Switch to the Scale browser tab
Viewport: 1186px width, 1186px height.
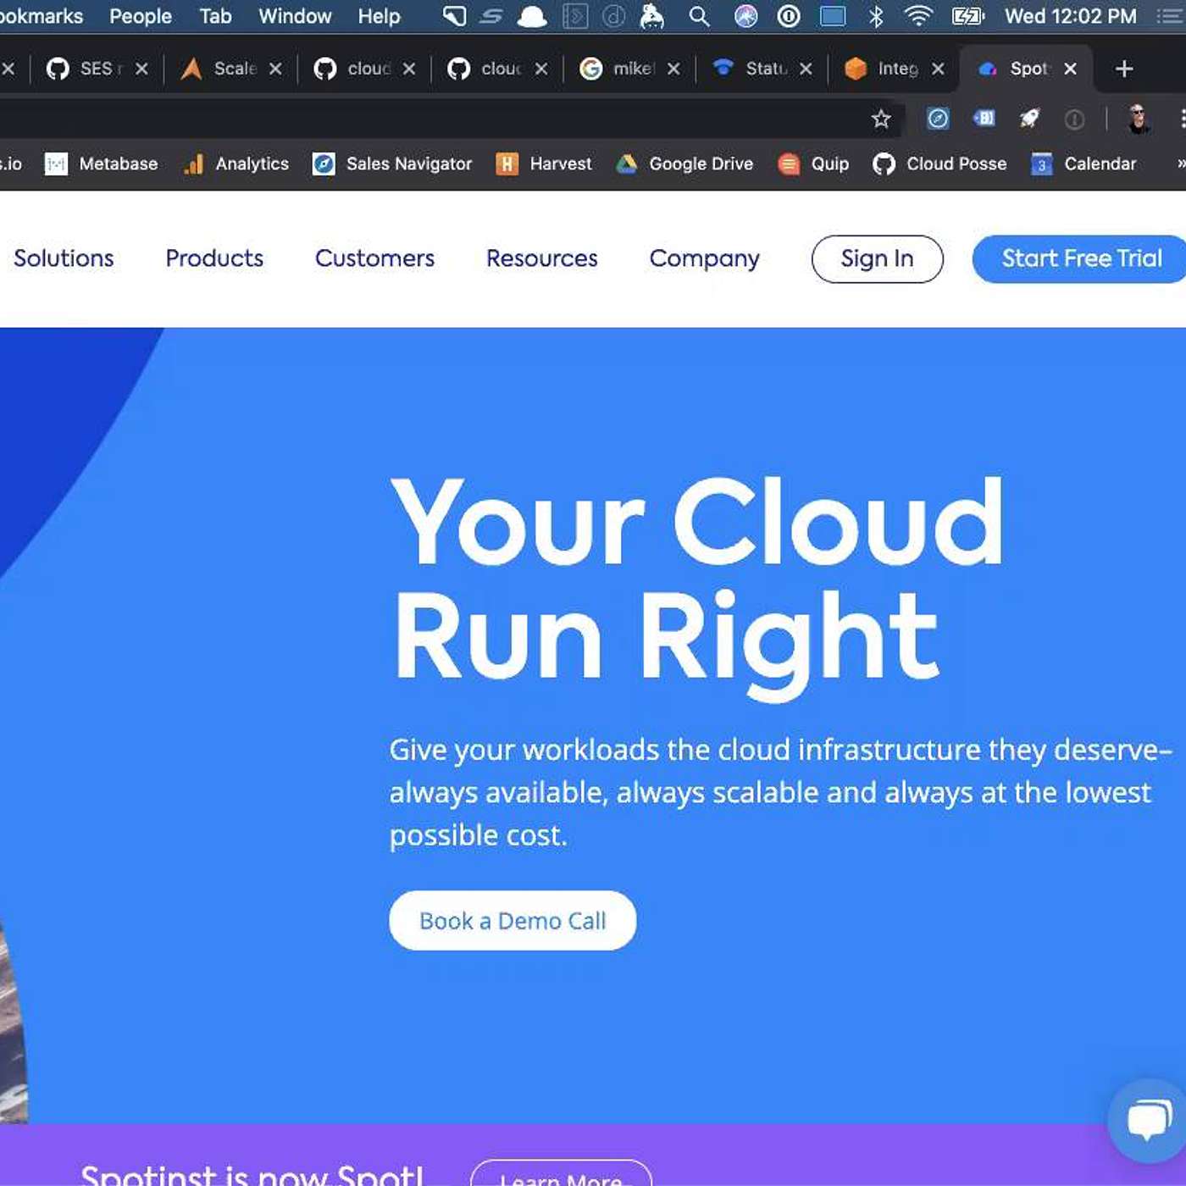coord(224,69)
